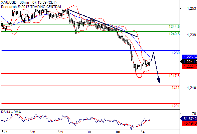Click the blue 1230 pivot label

tap(176, 53)
